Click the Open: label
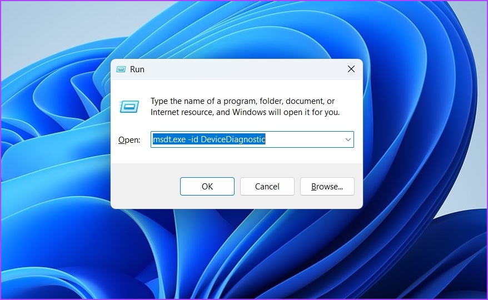 click(129, 140)
